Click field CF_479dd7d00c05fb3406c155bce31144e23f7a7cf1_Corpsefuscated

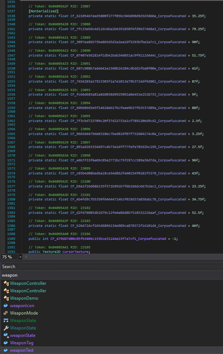108,239
